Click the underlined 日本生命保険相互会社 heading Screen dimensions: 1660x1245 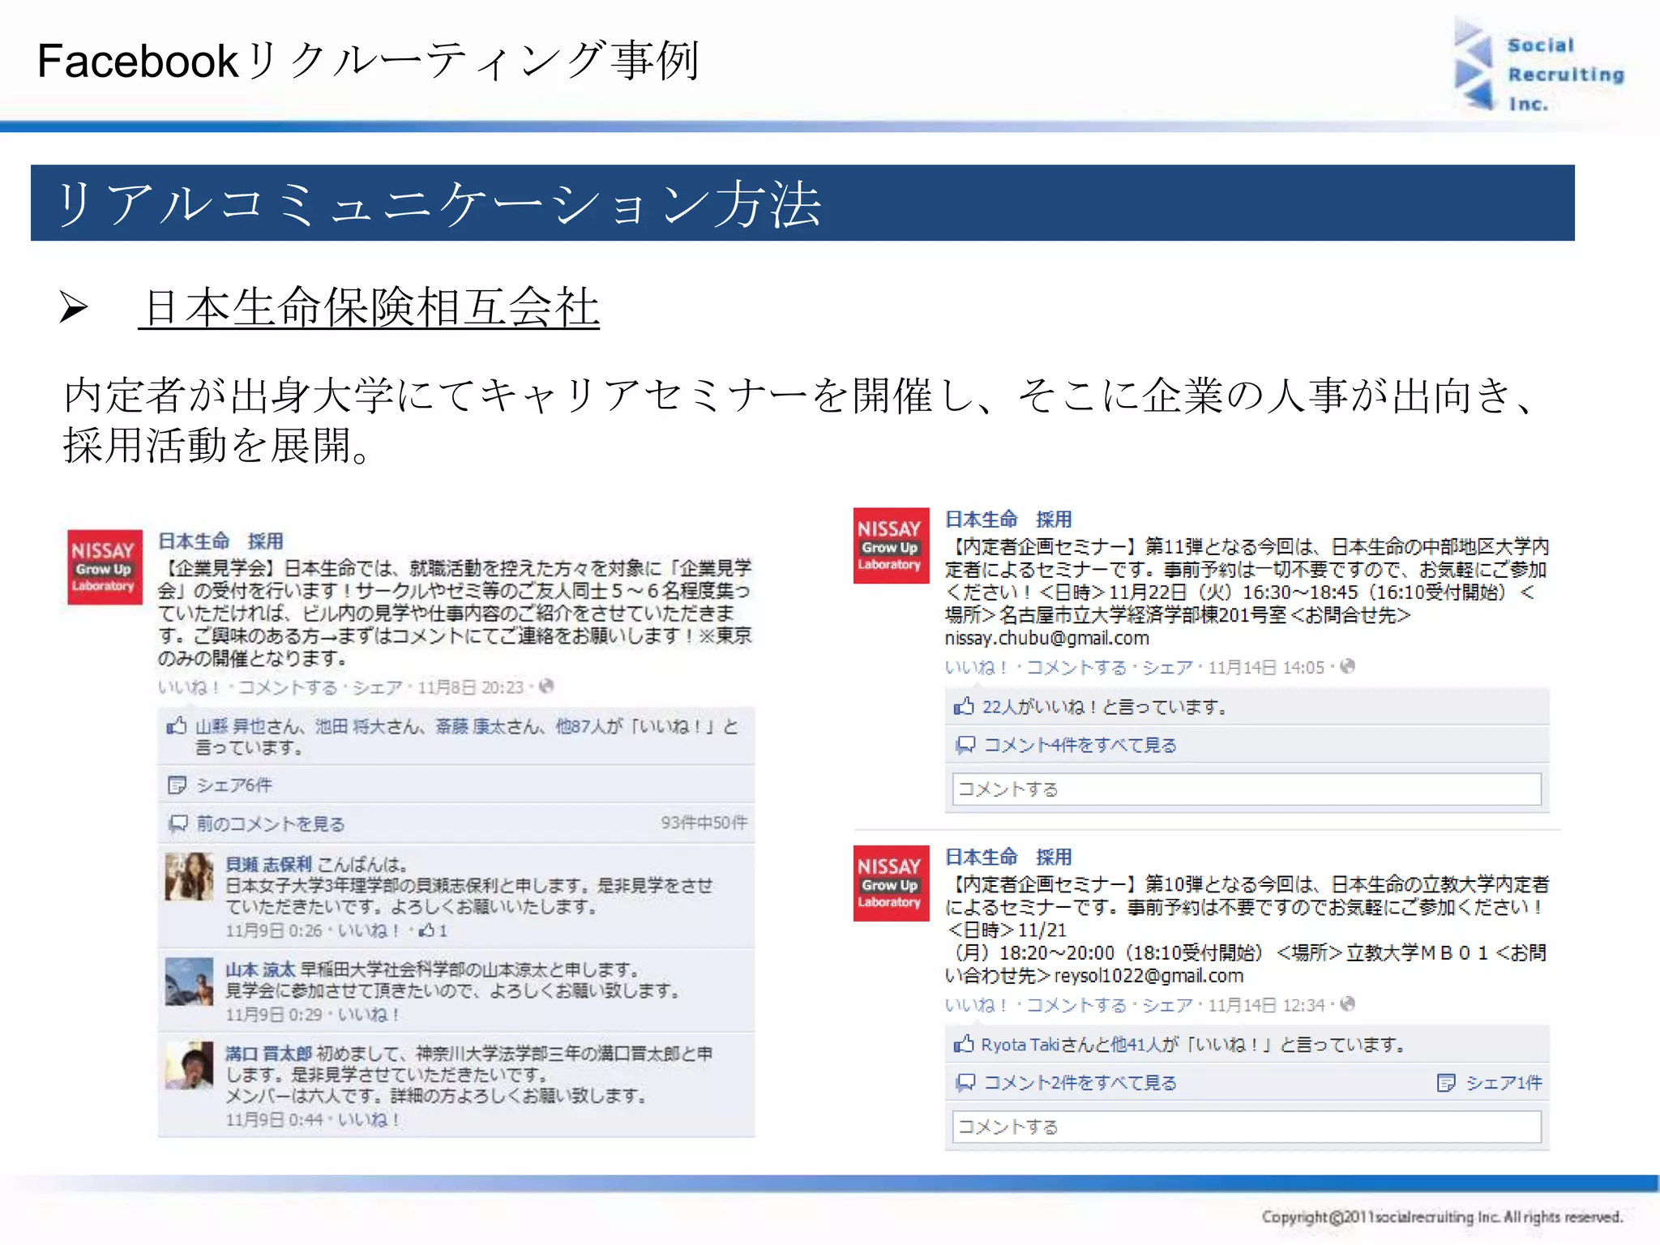click(370, 308)
